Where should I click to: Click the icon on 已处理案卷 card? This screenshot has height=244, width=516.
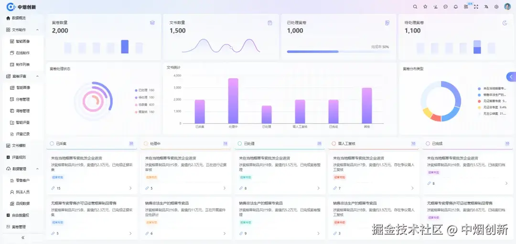pos(387,23)
